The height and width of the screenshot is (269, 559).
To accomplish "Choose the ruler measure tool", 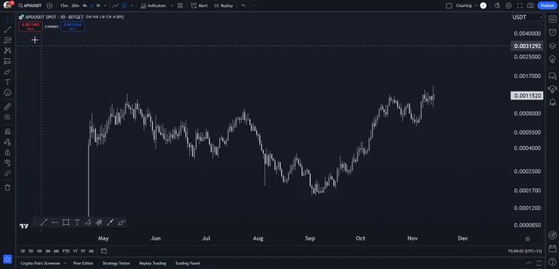I will point(8,107).
